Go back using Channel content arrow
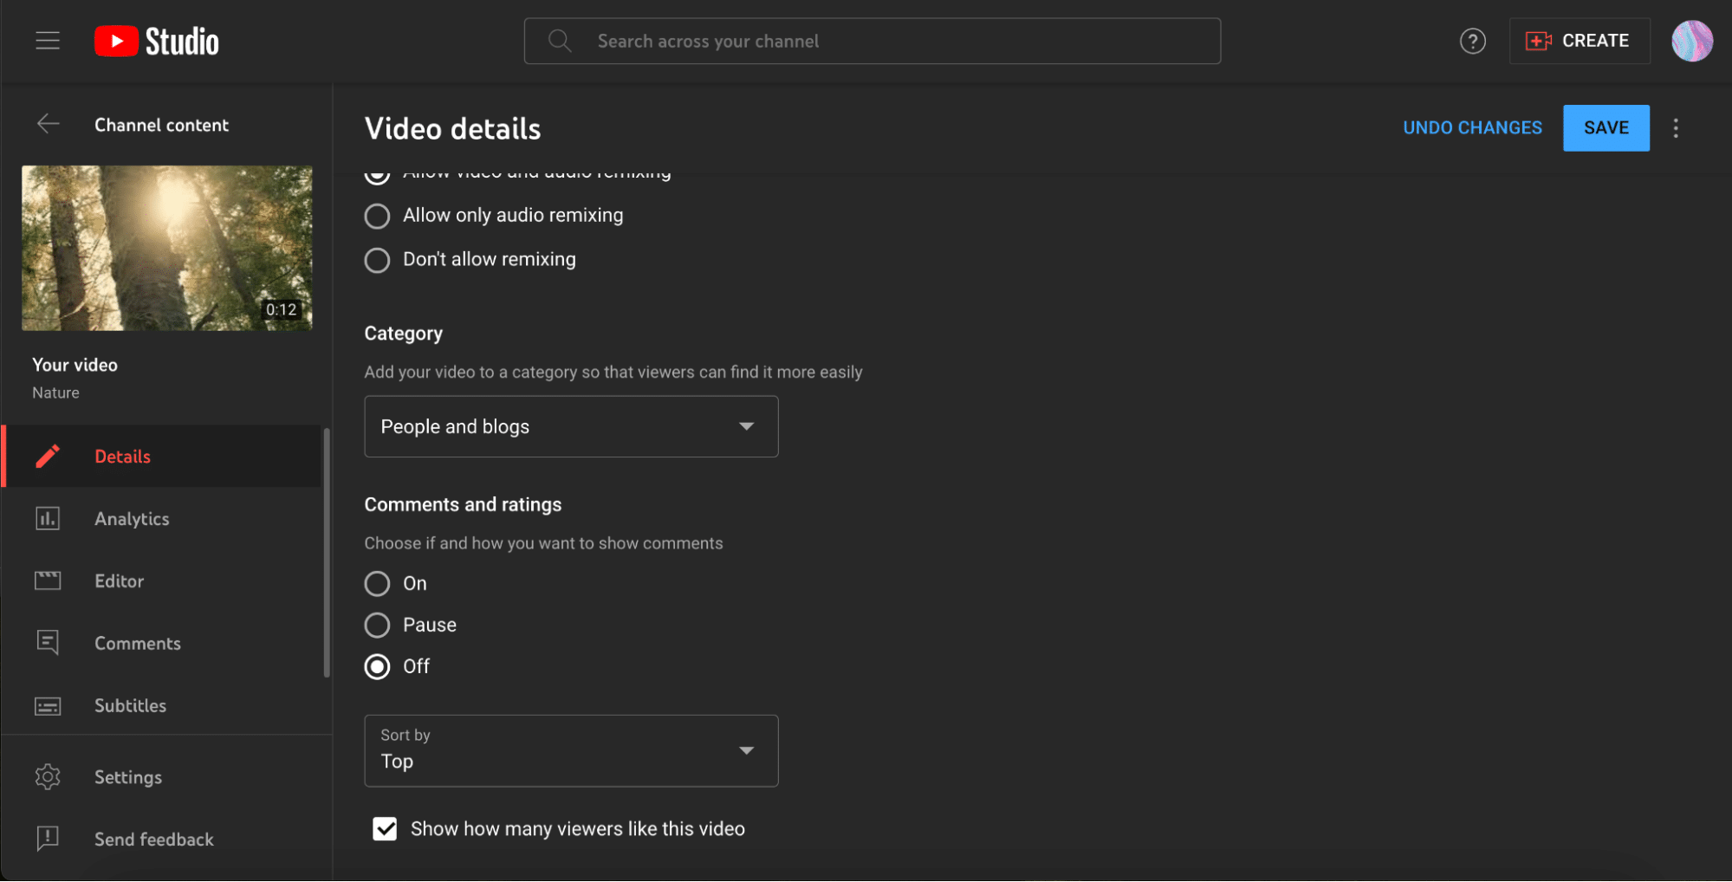The height and width of the screenshot is (882, 1732). (x=49, y=124)
